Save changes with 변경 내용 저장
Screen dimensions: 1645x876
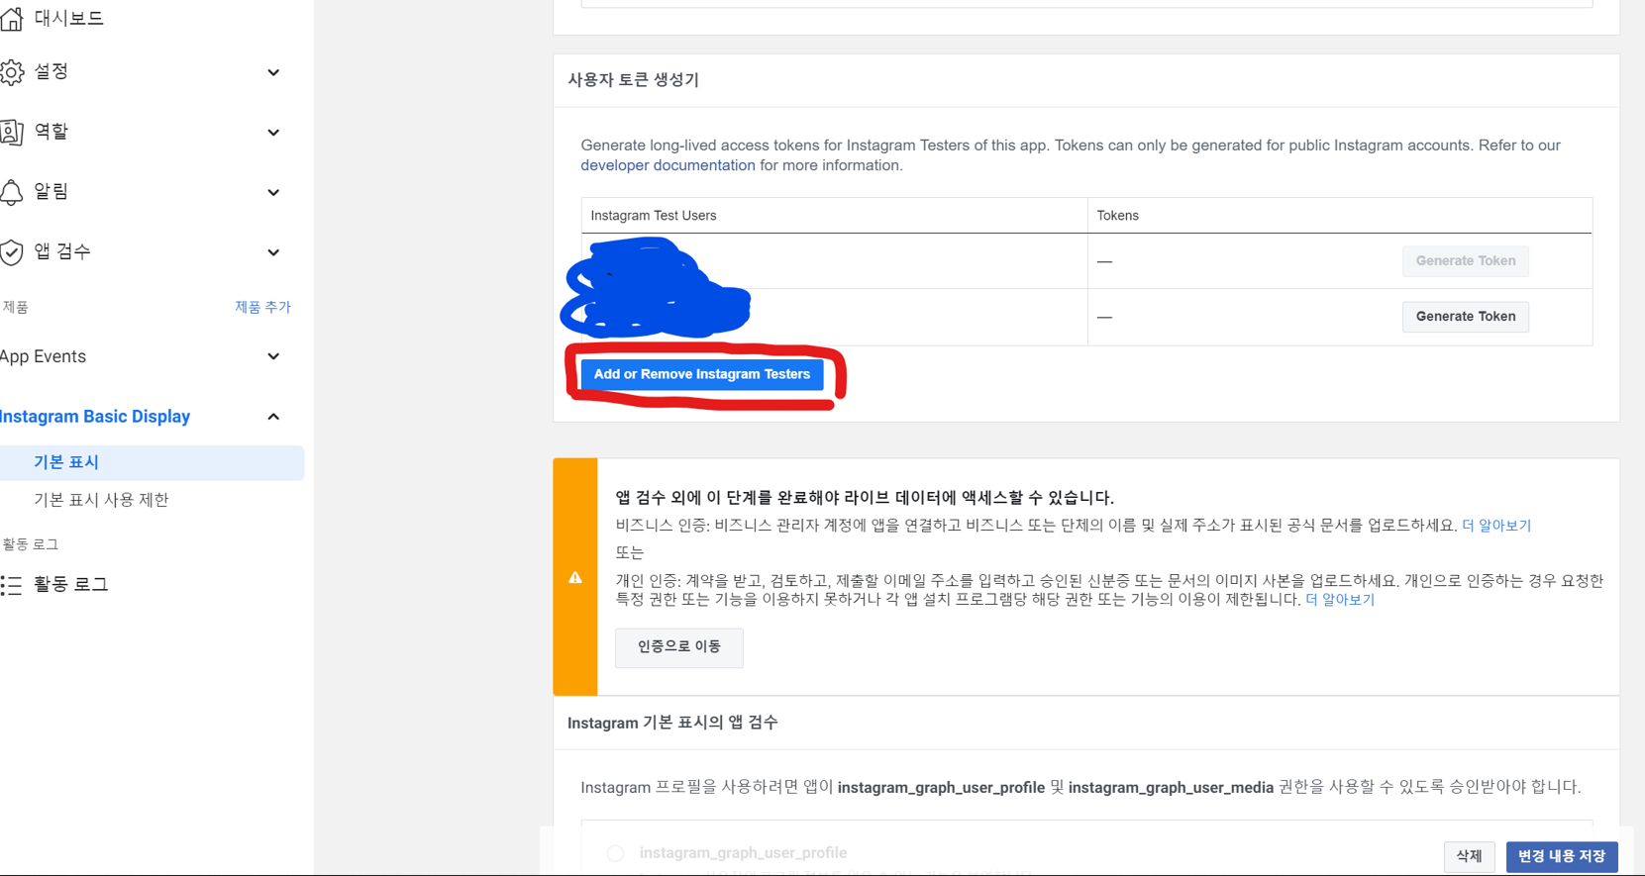(x=1561, y=856)
